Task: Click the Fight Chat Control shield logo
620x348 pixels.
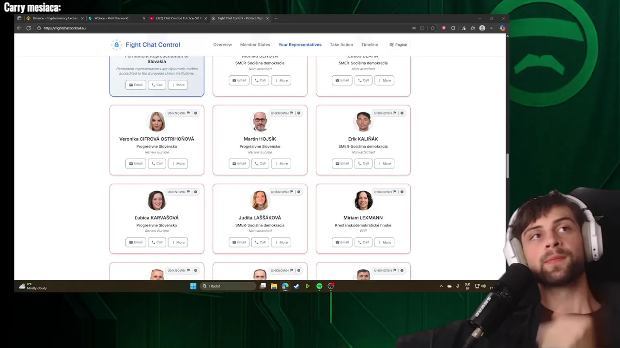Action: (x=116, y=44)
